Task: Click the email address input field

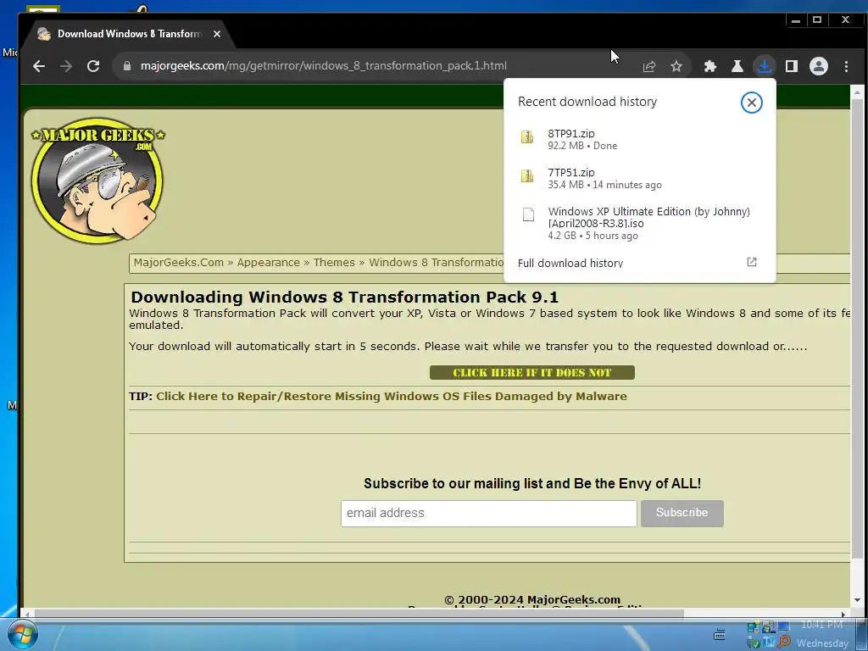Action: tap(489, 513)
